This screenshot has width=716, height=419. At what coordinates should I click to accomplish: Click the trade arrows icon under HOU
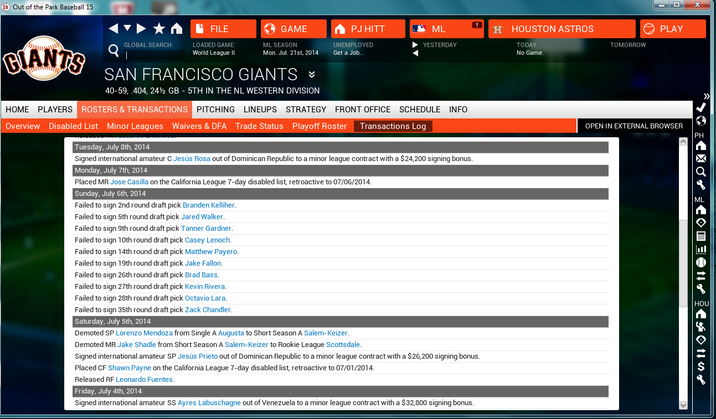(x=700, y=353)
